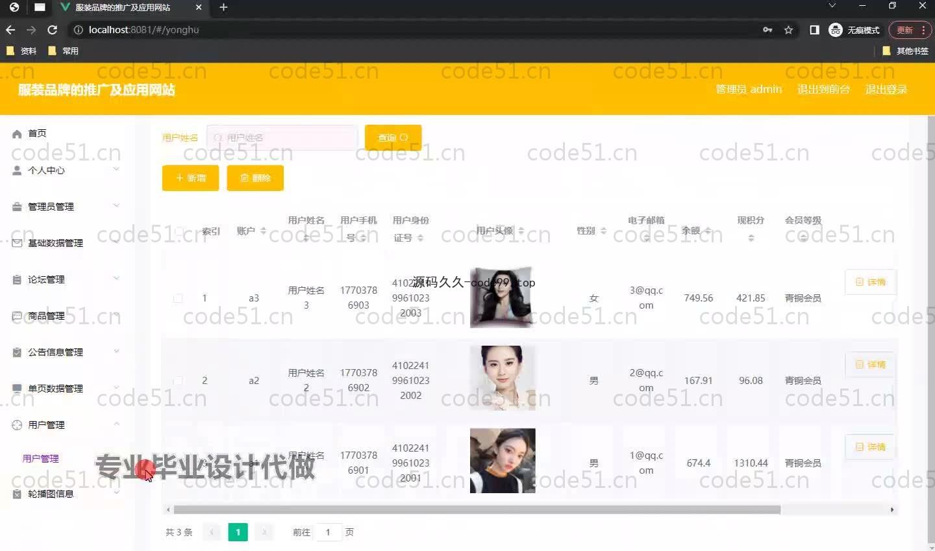Open the password key icon in address bar
Image resolution: width=935 pixels, height=551 pixels.
tap(767, 30)
